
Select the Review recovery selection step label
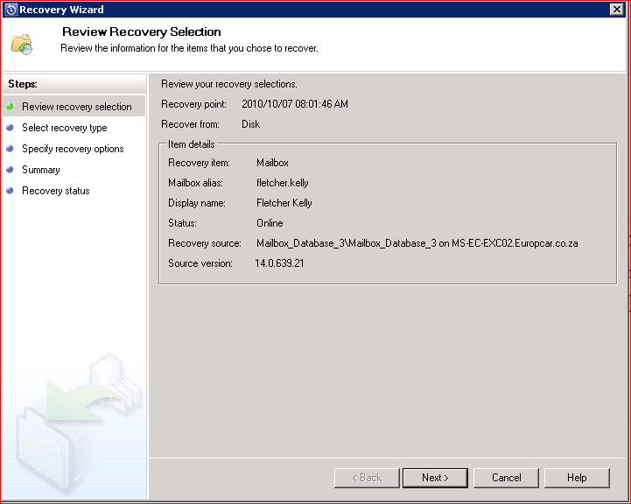point(77,107)
